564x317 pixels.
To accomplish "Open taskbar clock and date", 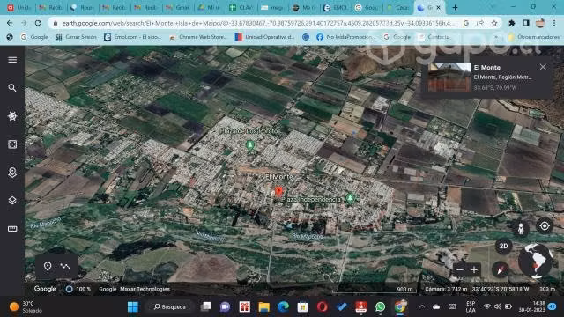I will tap(532, 306).
